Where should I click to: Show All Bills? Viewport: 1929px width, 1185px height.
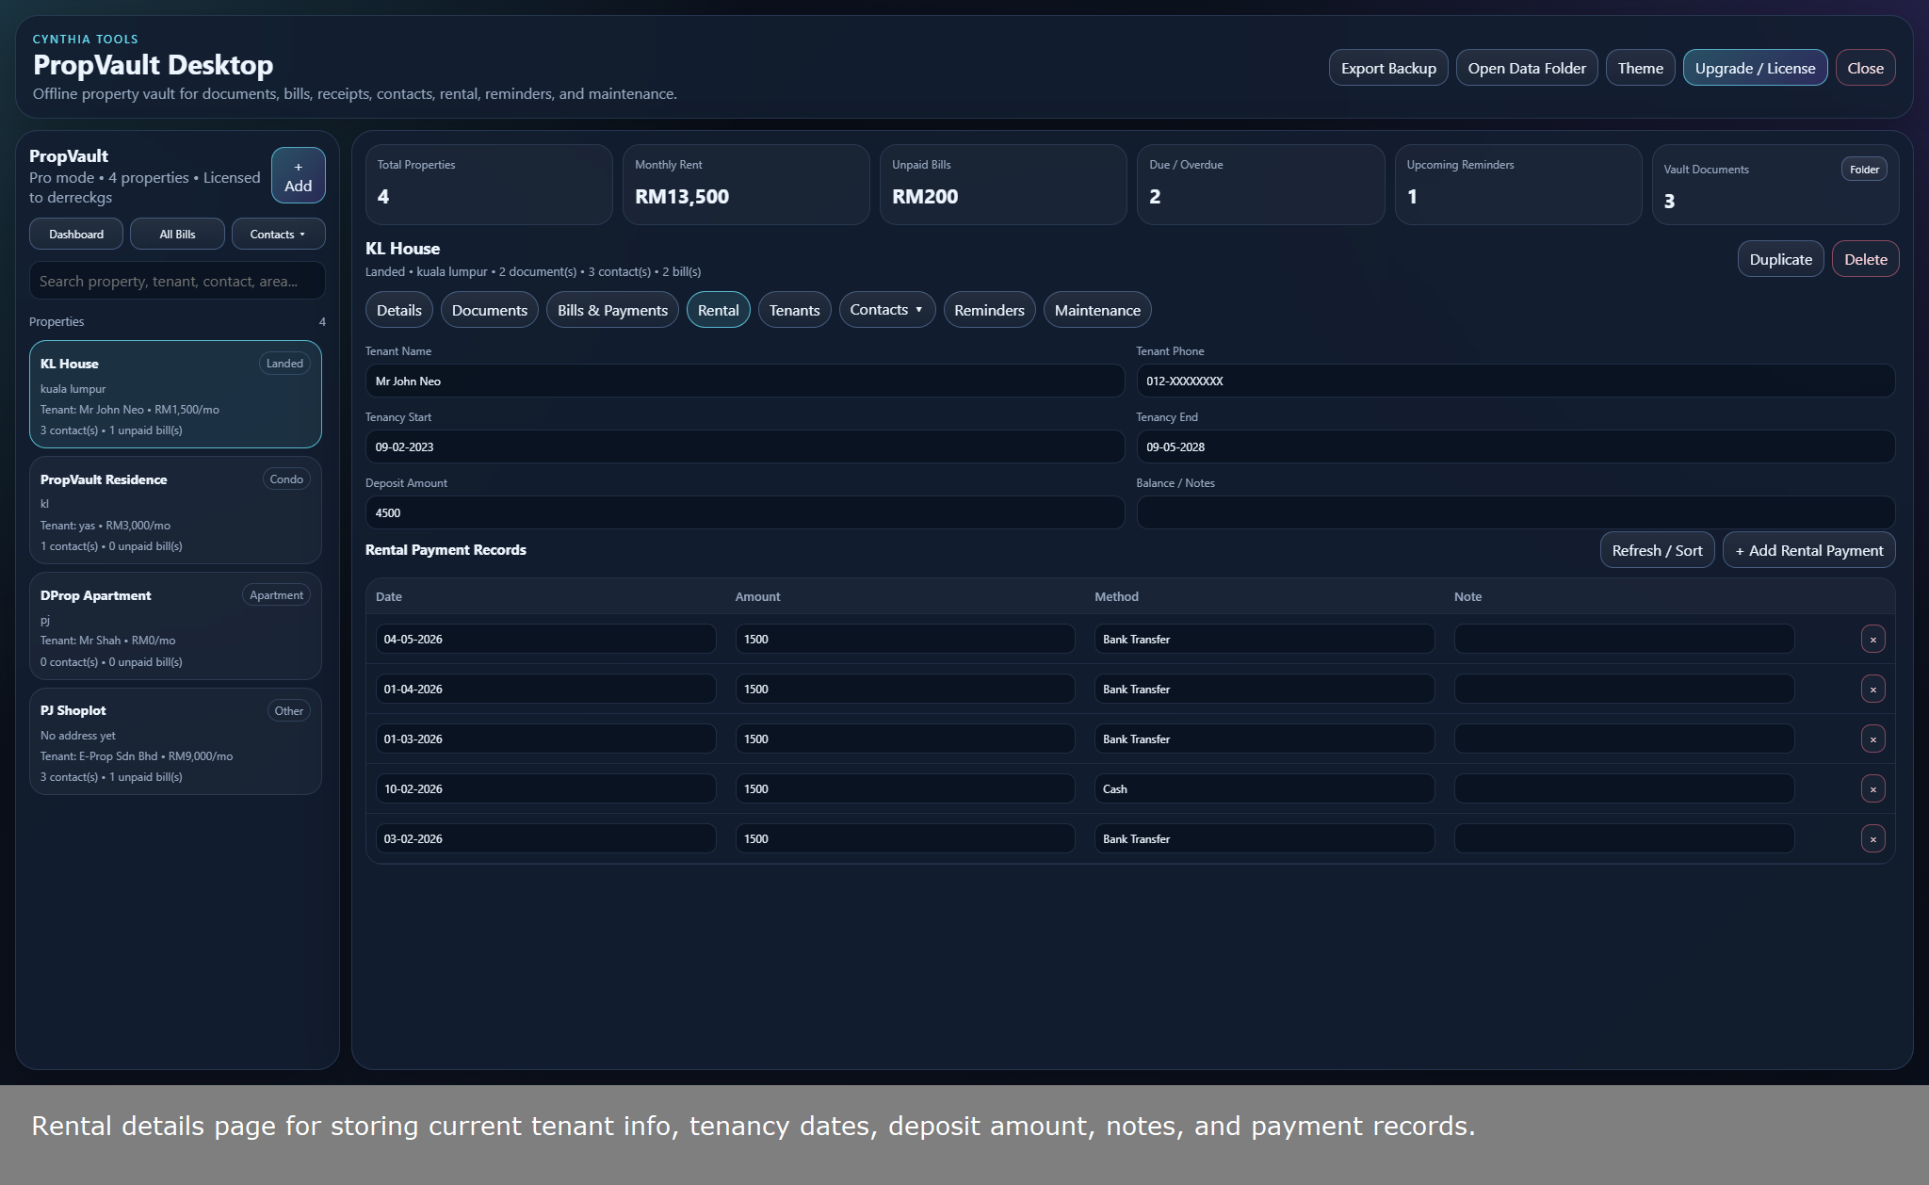[x=177, y=234]
